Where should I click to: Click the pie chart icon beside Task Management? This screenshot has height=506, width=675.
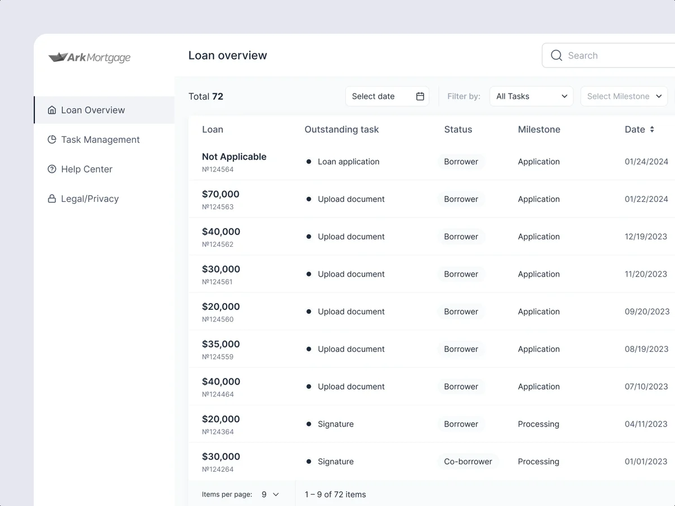[x=52, y=139]
